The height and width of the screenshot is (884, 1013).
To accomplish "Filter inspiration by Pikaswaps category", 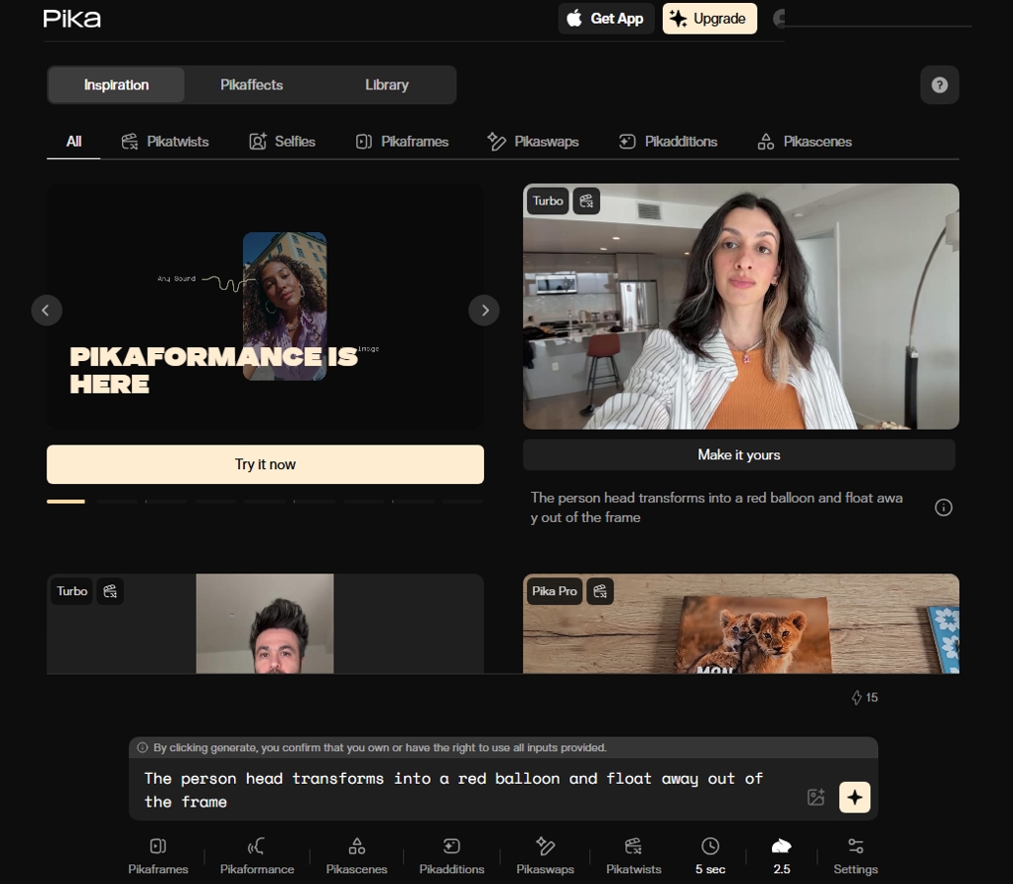I will click(x=533, y=142).
